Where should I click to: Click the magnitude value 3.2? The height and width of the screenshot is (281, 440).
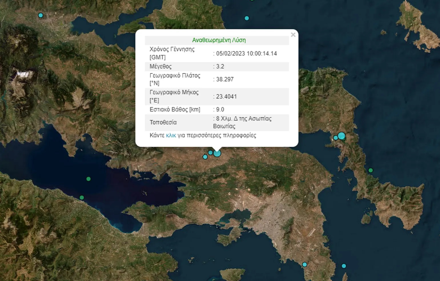point(220,67)
